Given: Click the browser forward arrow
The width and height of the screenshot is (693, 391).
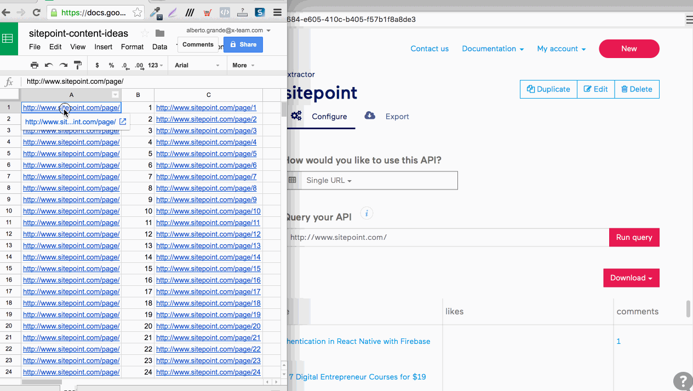Looking at the screenshot, I should [21, 12].
